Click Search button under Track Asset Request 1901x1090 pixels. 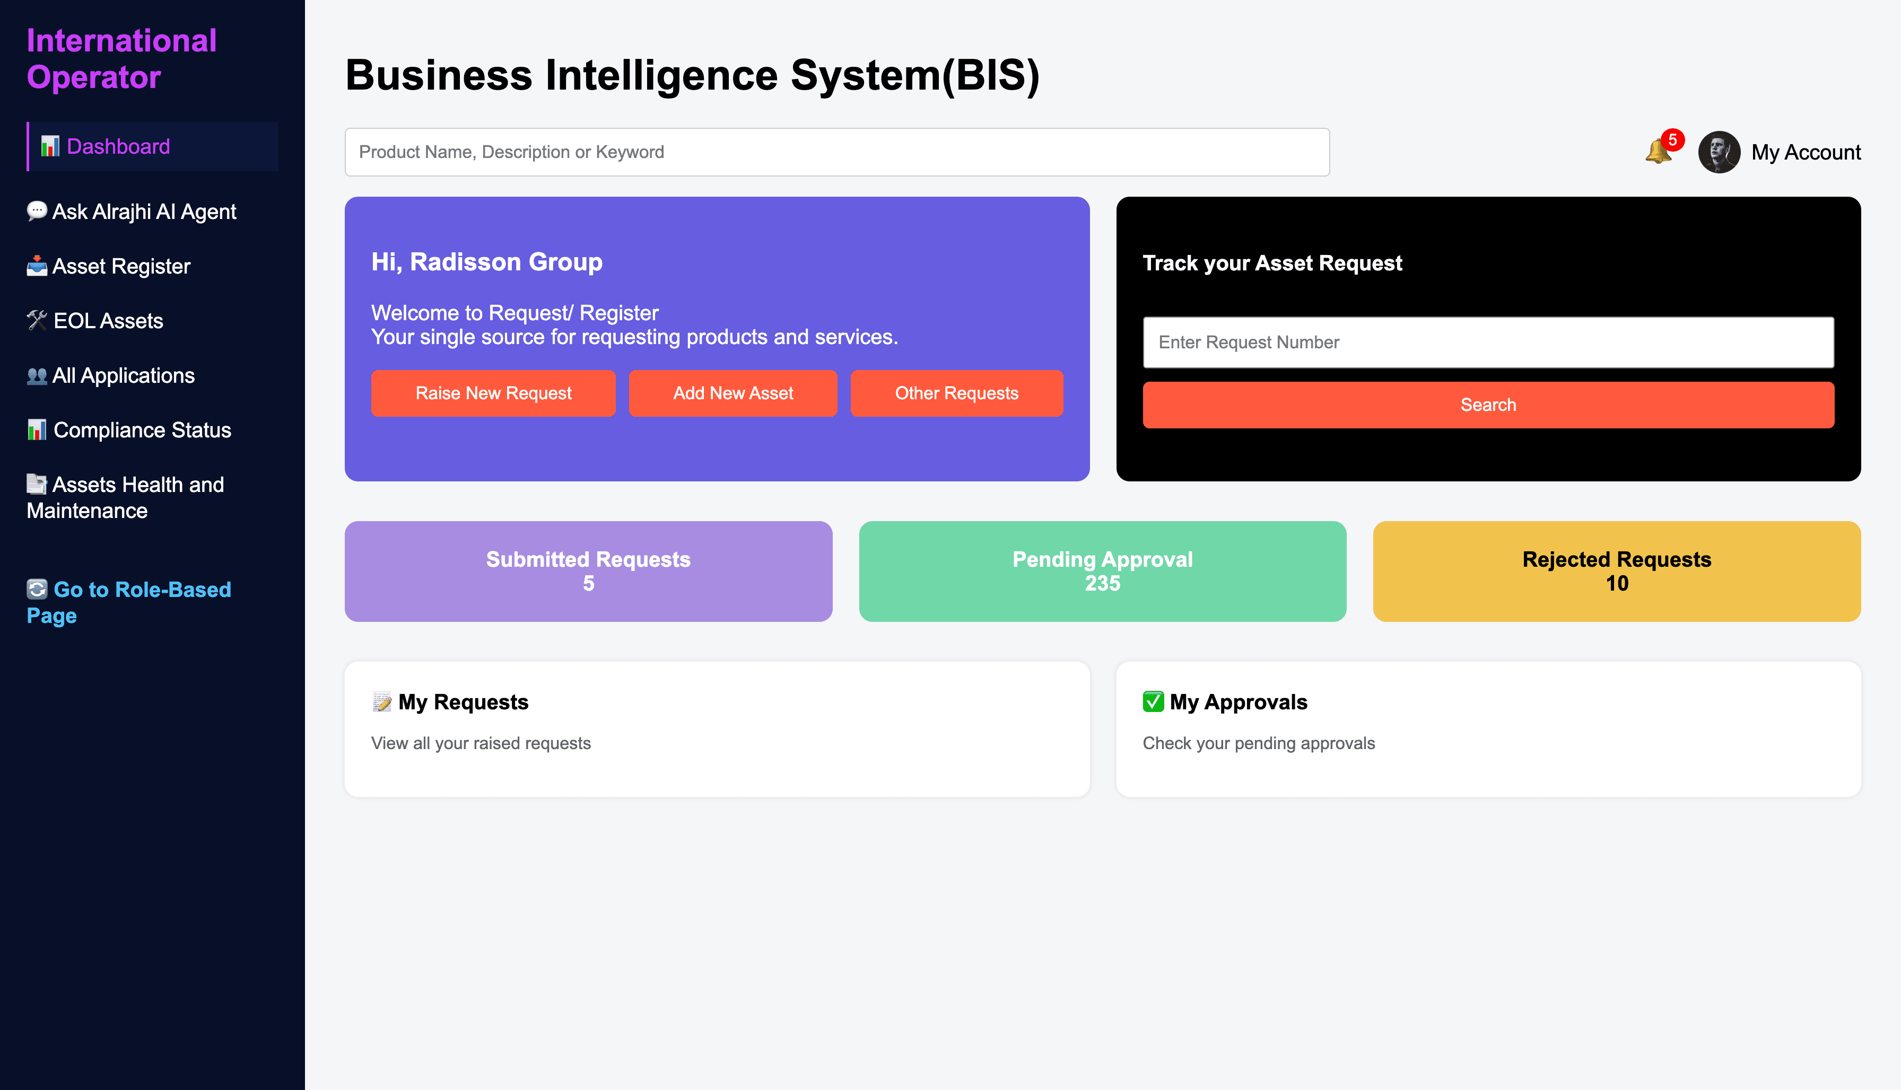(1488, 405)
